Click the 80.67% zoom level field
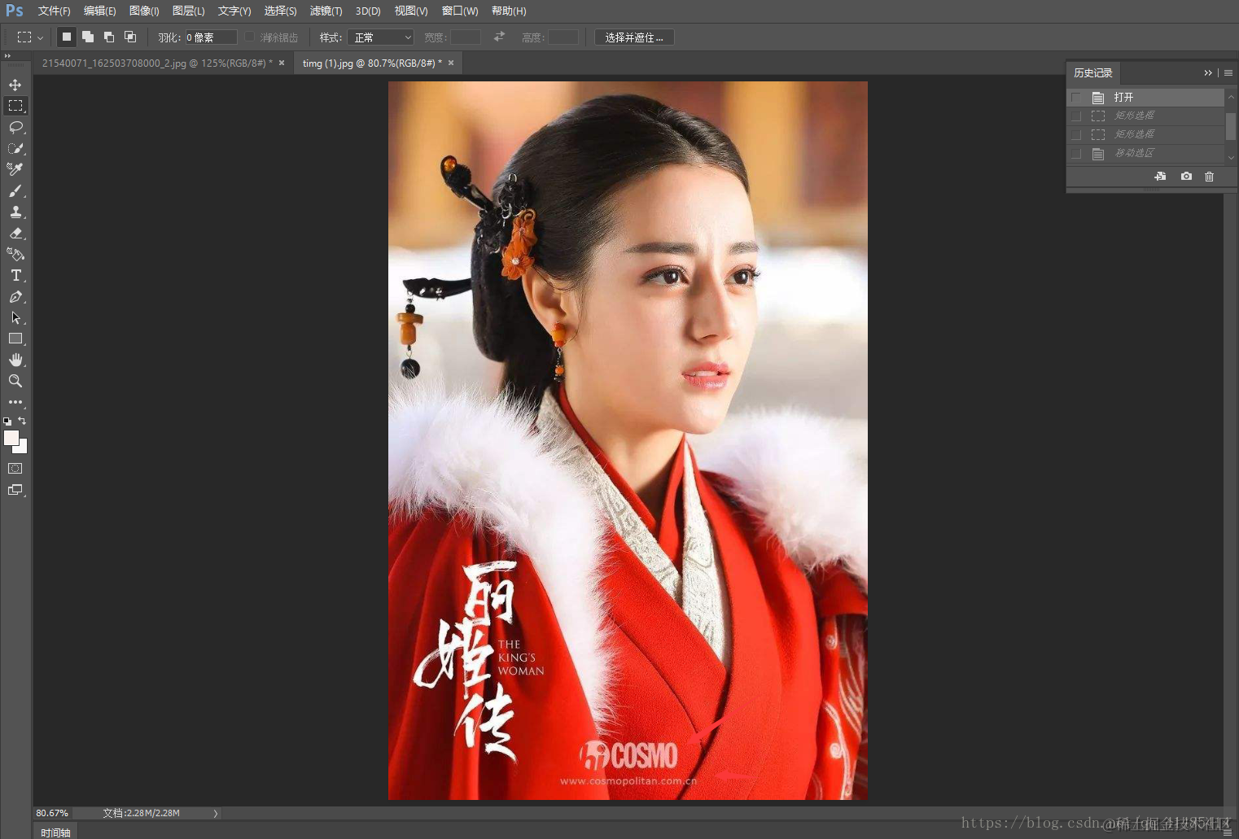 click(x=52, y=813)
